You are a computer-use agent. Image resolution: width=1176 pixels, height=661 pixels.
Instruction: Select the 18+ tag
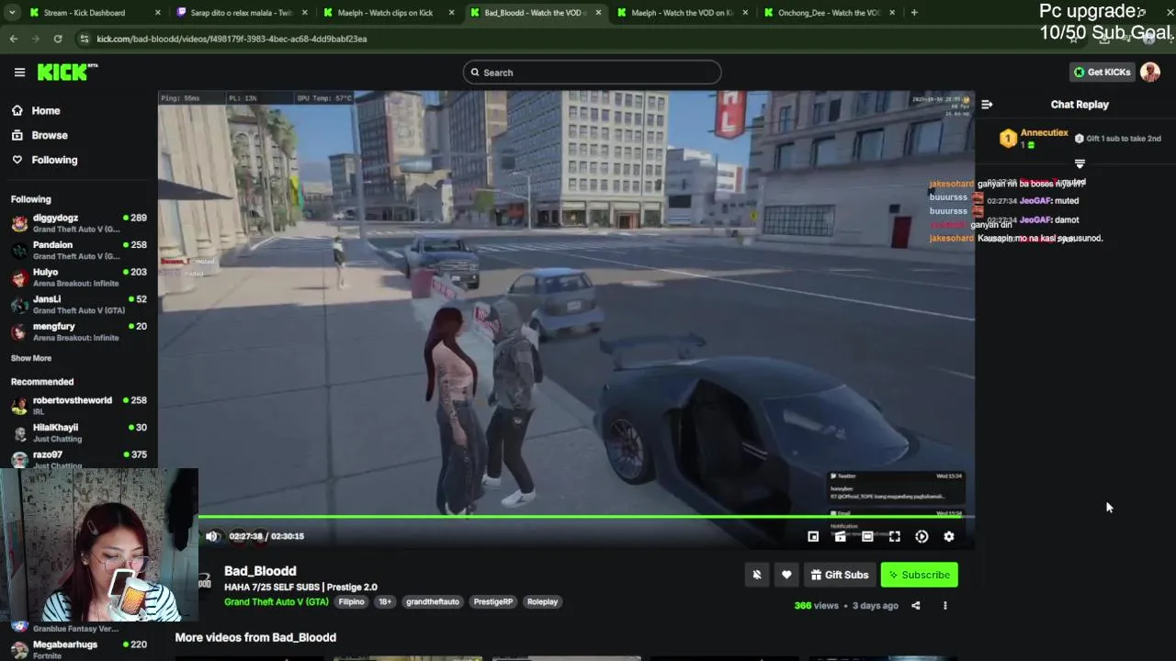385,601
